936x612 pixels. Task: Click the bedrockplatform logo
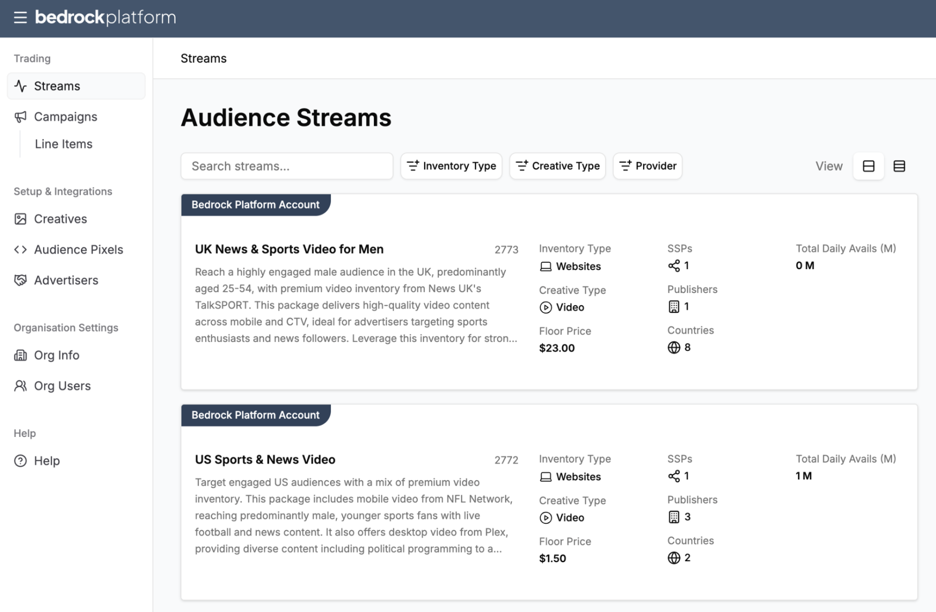[105, 18]
